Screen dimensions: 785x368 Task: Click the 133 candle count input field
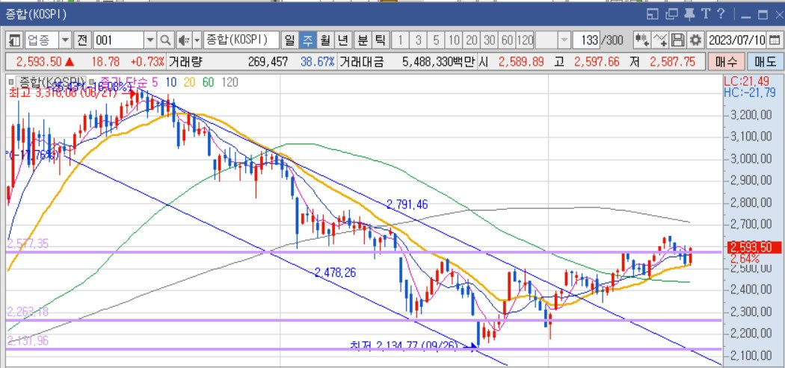pos(586,40)
